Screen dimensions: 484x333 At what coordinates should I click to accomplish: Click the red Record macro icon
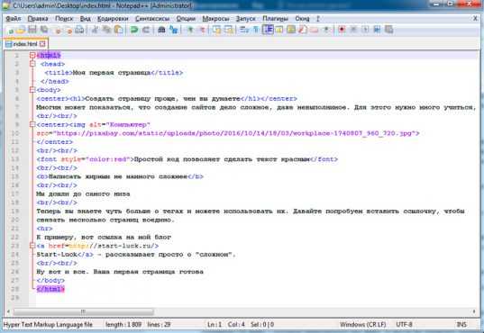pos(342,30)
